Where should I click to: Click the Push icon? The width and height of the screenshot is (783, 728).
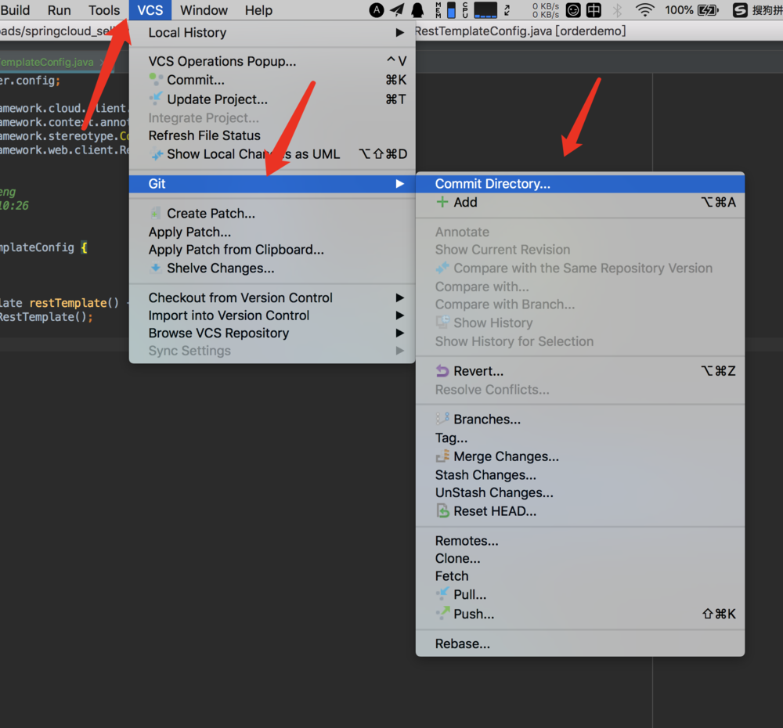click(442, 613)
